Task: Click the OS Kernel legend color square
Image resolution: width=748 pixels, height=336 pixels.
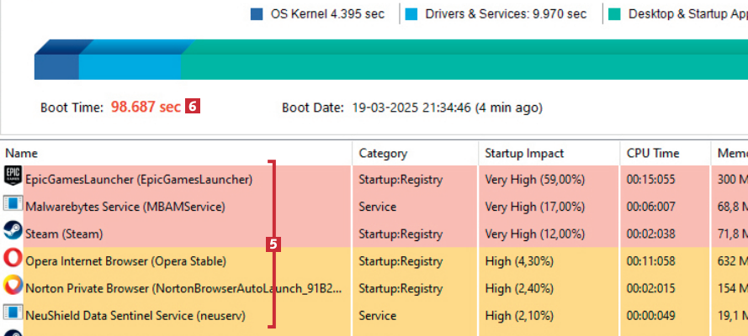Action: [x=257, y=14]
